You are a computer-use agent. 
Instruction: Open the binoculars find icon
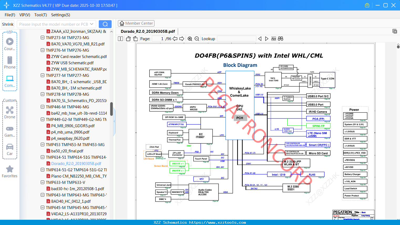tap(280, 39)
